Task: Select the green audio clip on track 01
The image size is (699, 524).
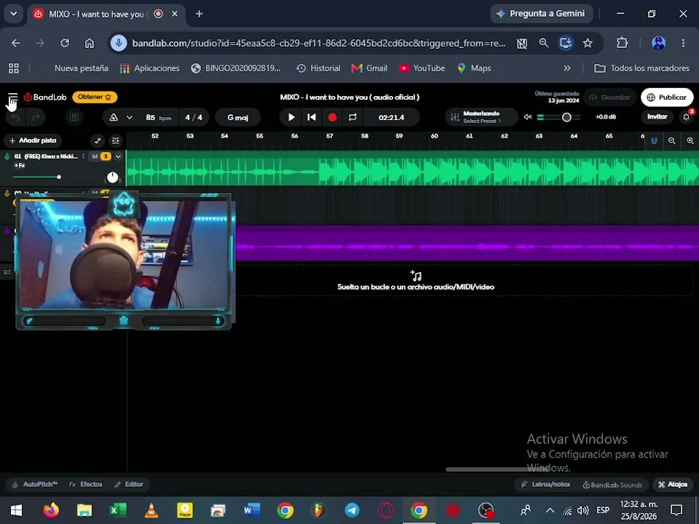Action: pyautogui.click(x=412, y=168)
